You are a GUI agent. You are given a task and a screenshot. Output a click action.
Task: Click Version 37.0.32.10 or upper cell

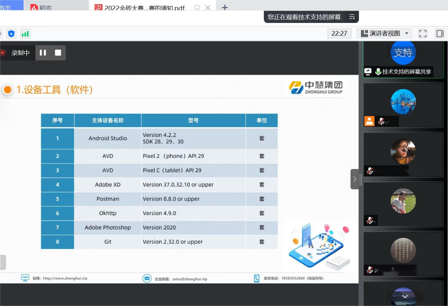pyautogui.click(x=193, y=185)
